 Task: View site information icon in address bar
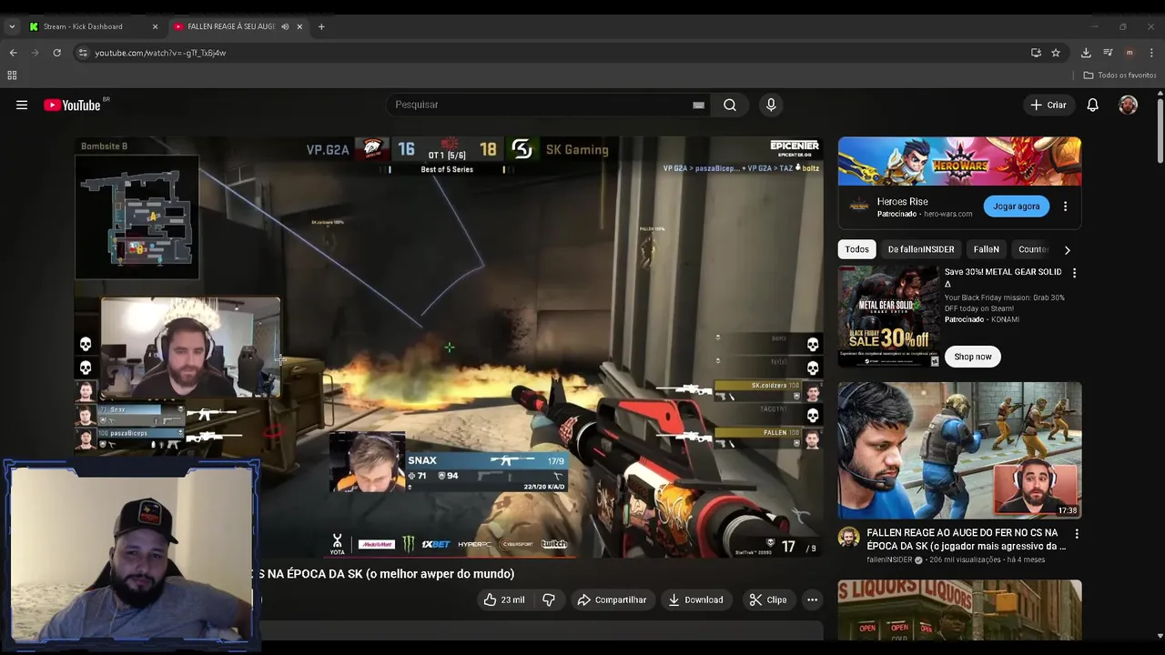(83, 53)
